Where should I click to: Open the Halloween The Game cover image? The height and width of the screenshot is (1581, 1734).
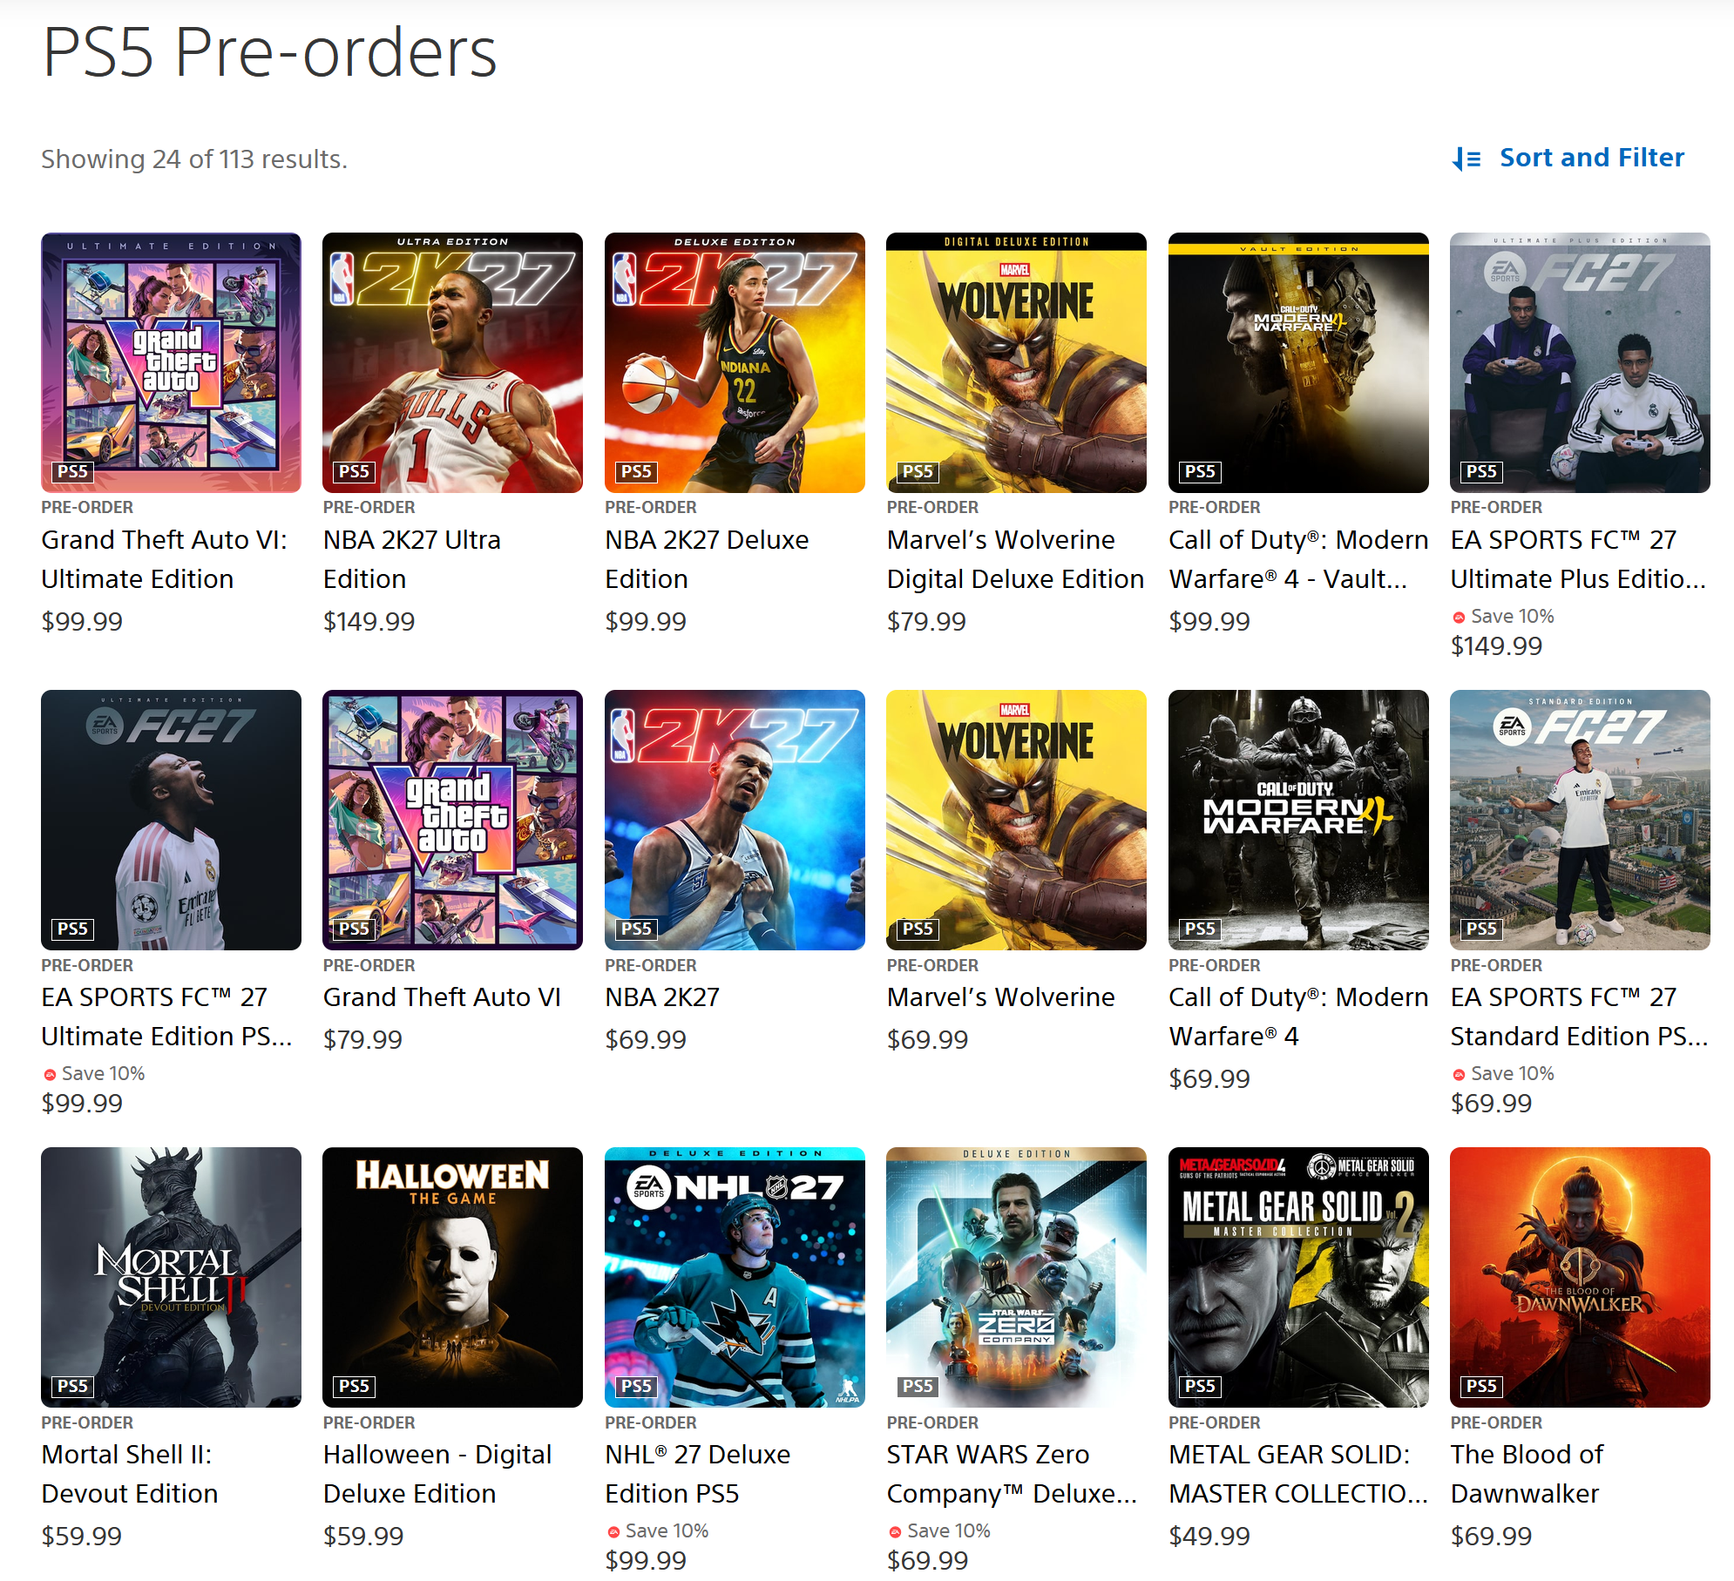(452, 1277)
